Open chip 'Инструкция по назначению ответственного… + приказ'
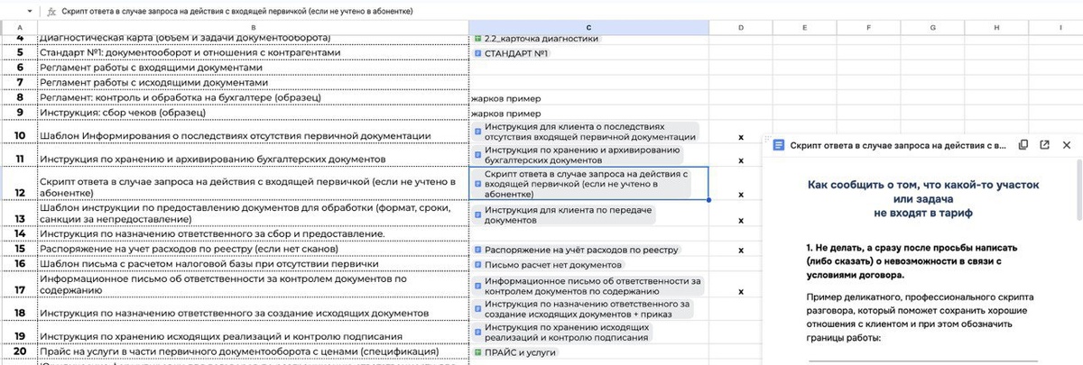The image size is (1083, 365). [583, 310]
